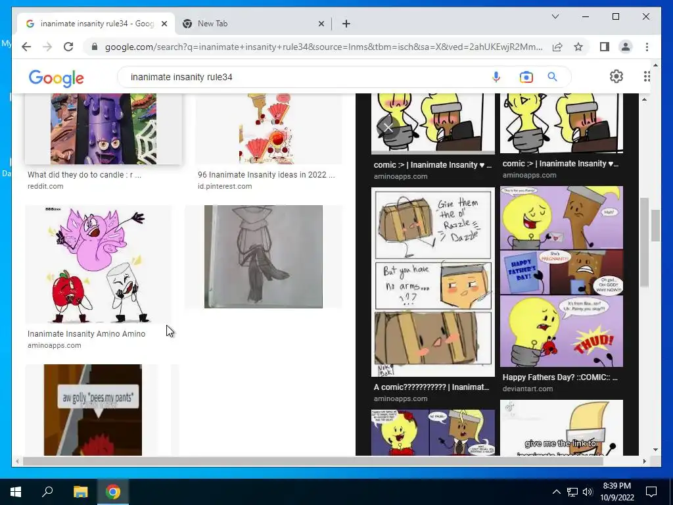The width and height of the screenshot is (673, 505).
Task: Open File Explorer from taskbar
Action: pyautogui.click(x=80, y=492)
